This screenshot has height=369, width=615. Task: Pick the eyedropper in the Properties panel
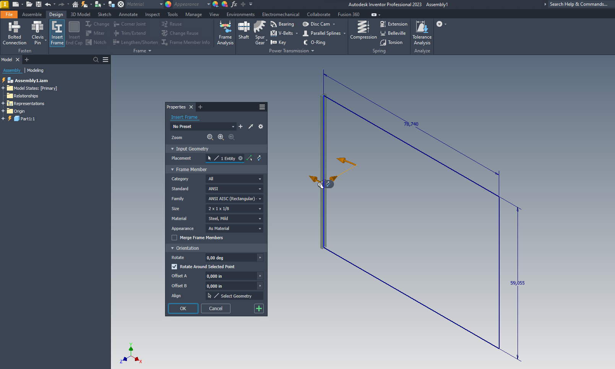[x=251, y=126]
